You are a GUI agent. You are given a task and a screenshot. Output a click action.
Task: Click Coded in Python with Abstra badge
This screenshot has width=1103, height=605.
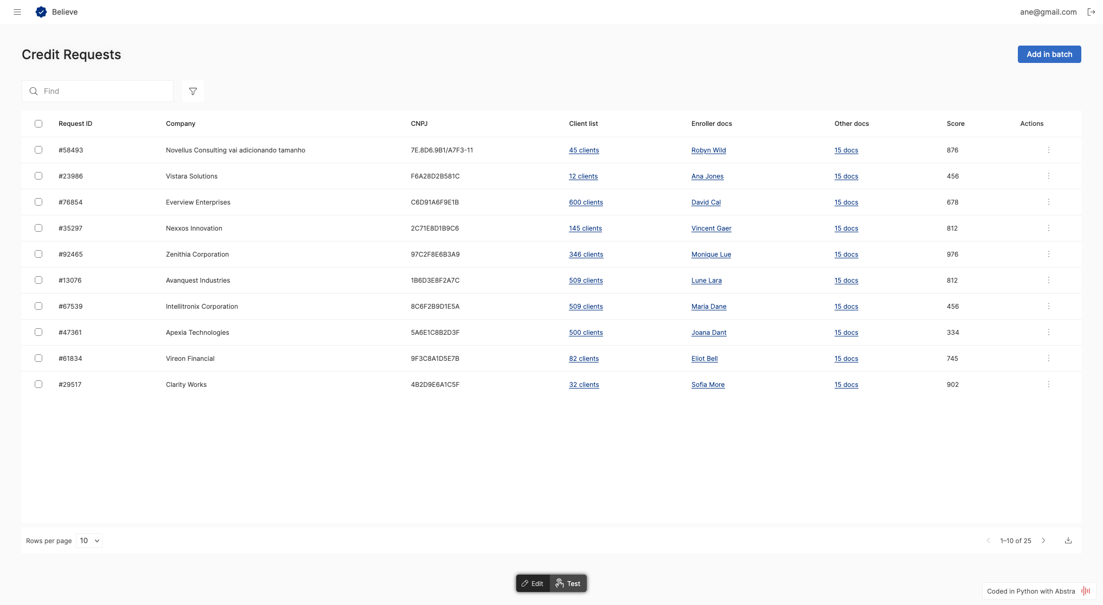tap(1038, 591)
